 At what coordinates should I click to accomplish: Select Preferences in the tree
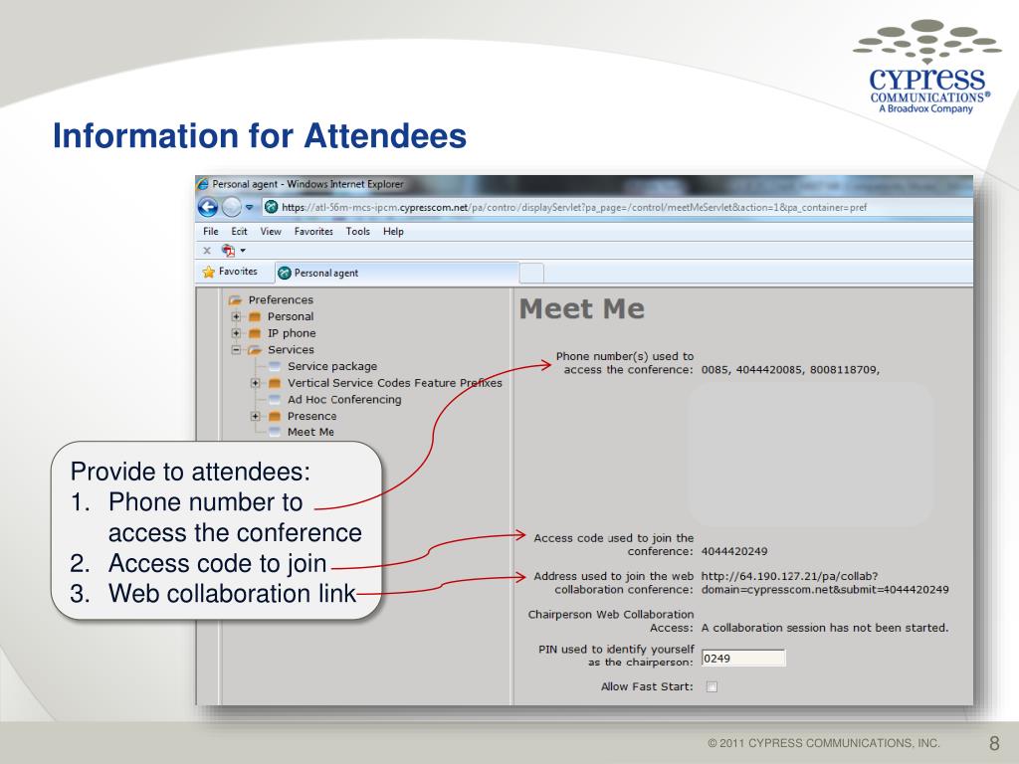(281, 300)
